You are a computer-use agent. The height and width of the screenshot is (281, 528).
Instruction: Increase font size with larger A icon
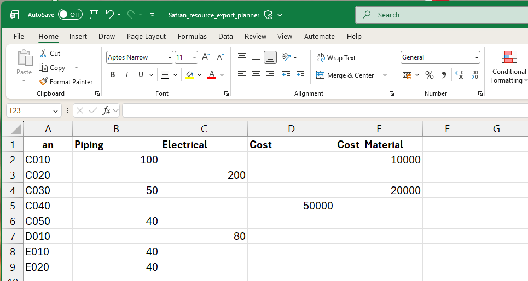(x=206, y=57)
